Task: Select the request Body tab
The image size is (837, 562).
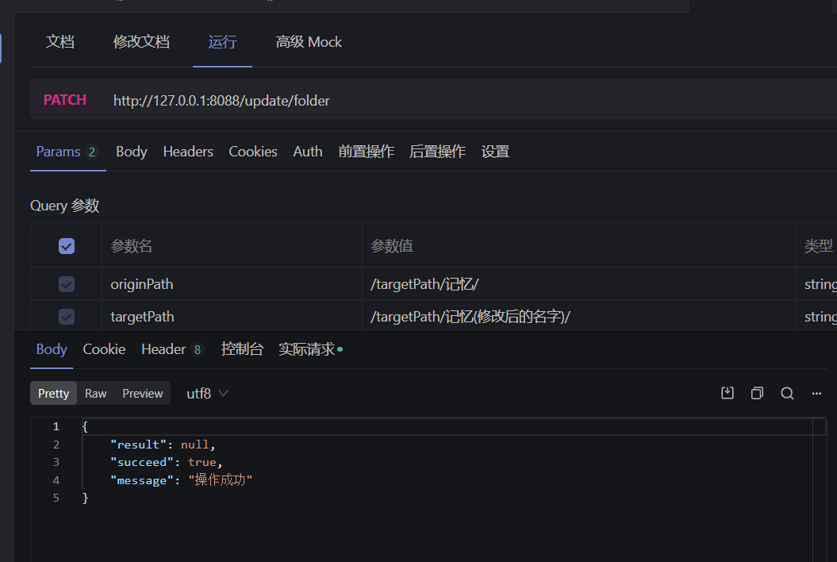Action: (x=132, y=152)
